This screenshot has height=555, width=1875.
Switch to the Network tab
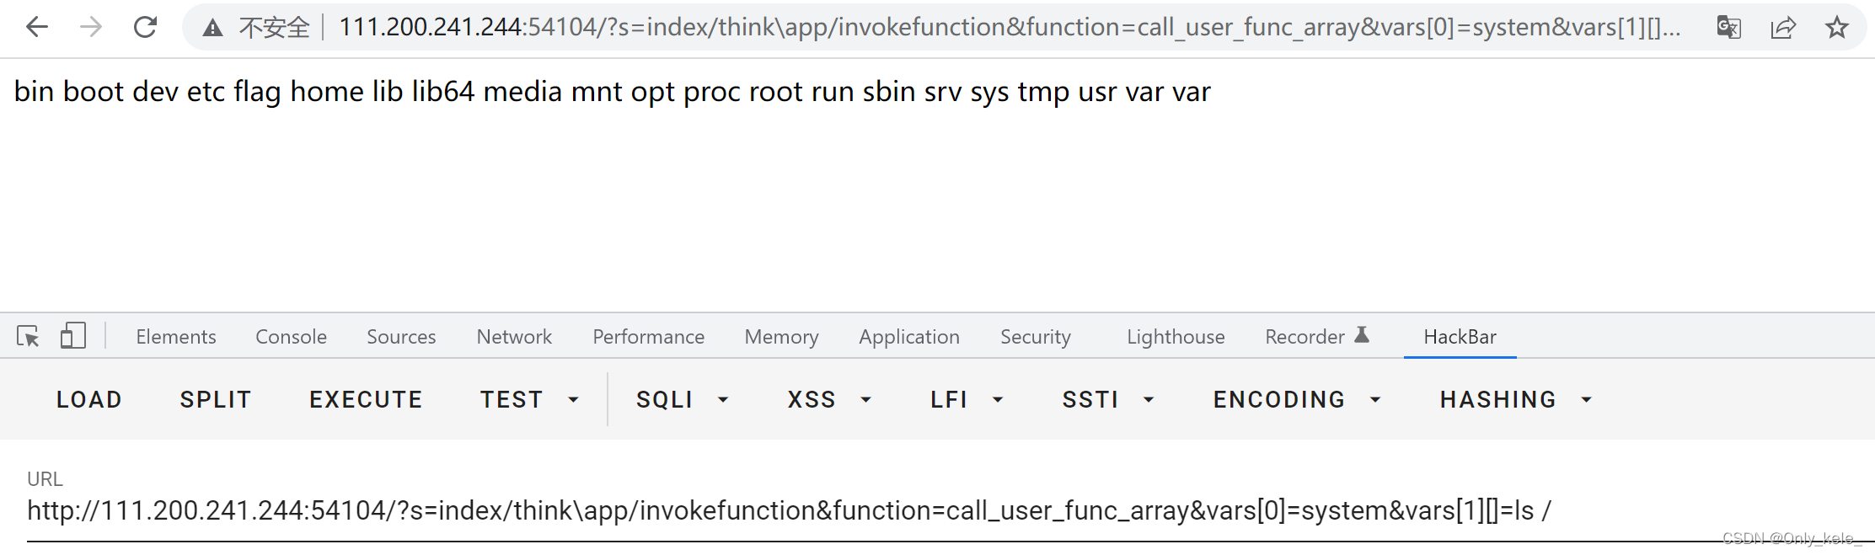(514, 337)
